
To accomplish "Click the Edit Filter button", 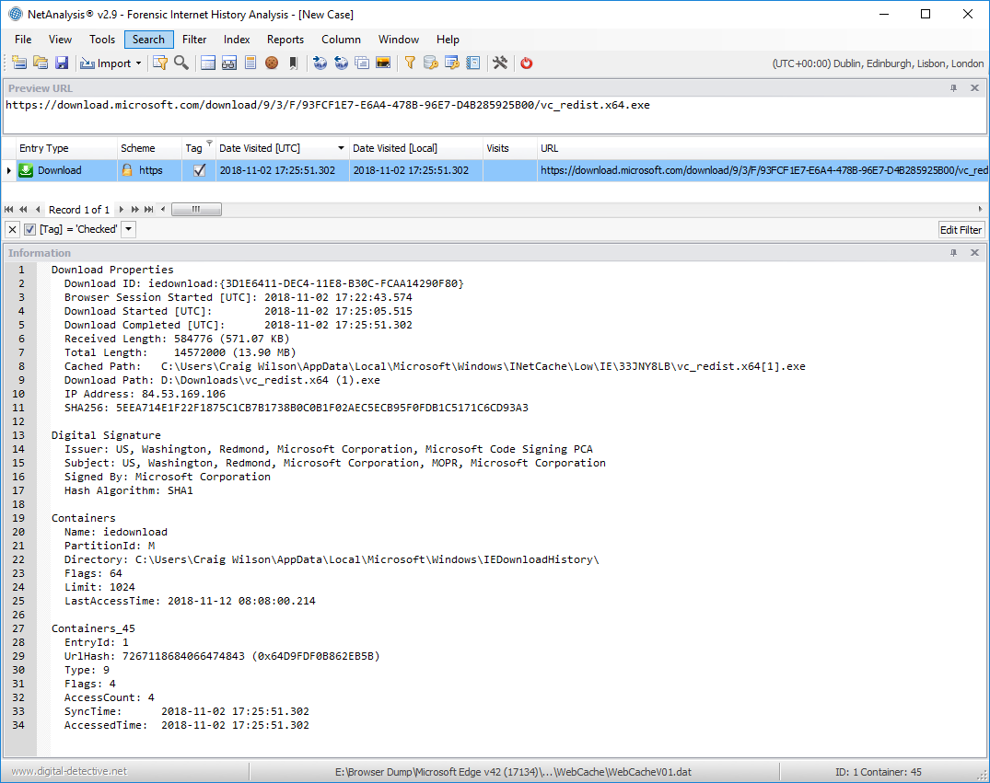I will pos(961,230).
